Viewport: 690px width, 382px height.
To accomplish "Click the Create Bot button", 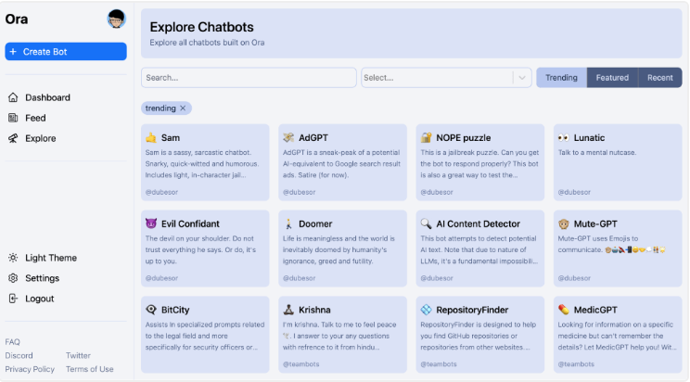I will pyautogui.click(x=66, y=52).
